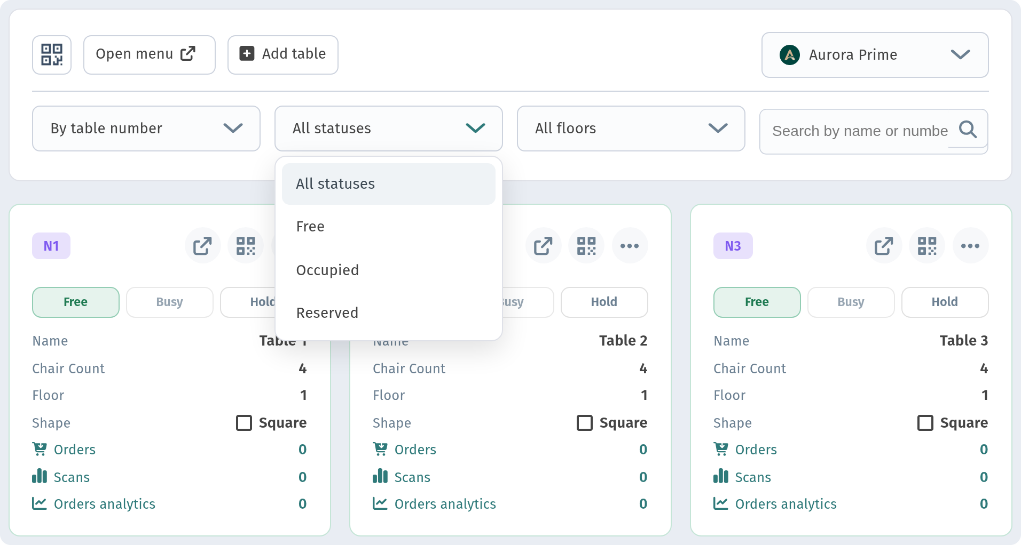The image size is (1021, 545).
Task: Open the By table number sort dropdown
Action: click(146, 129)
